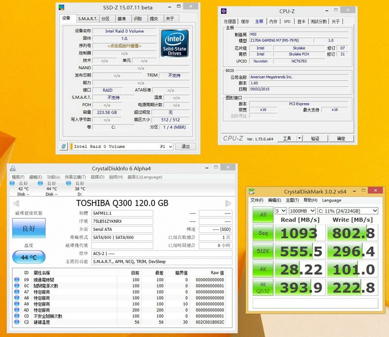Viewport: 389px width, 337px height.
Task: Click the Intel Solid-State Drives logo in SSD-Z
Action: click(x=174, y=44)
